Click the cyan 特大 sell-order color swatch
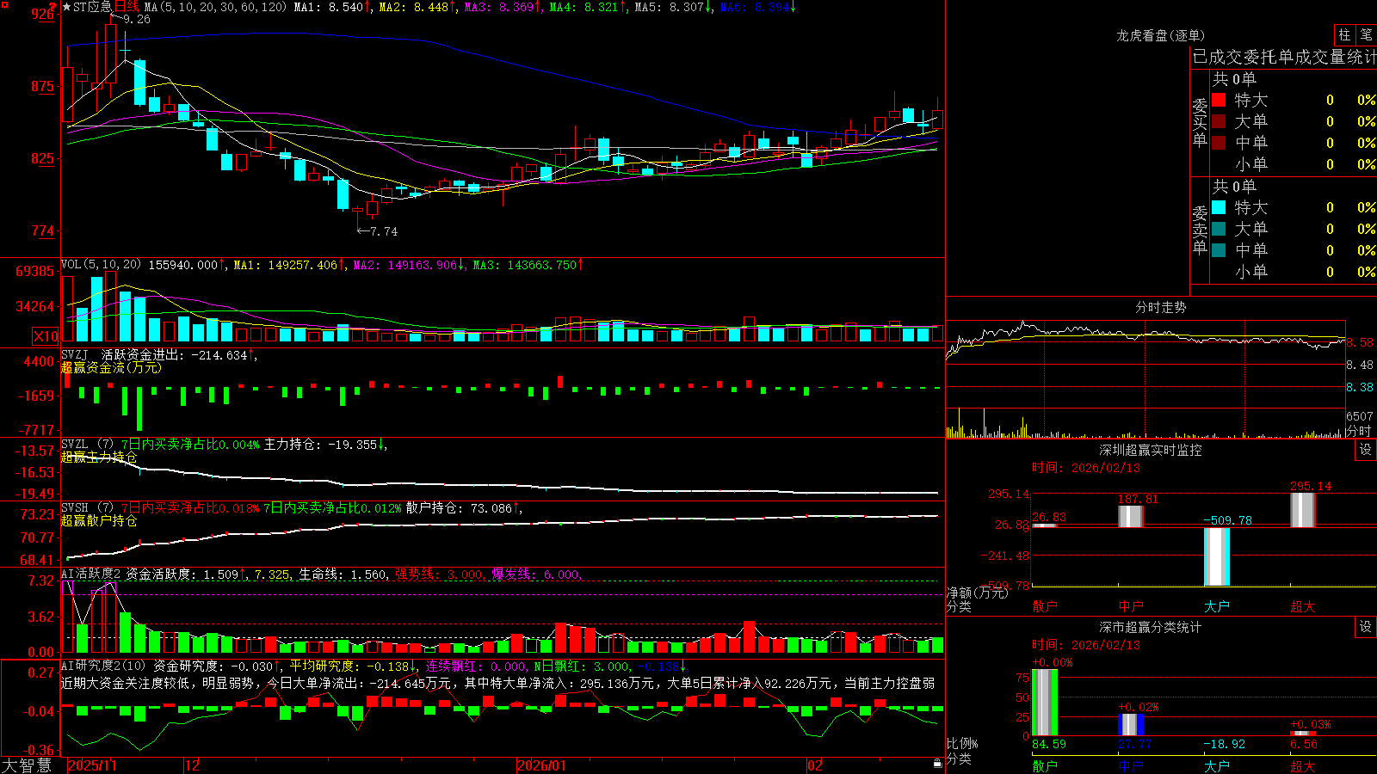 coord(1219,207)
